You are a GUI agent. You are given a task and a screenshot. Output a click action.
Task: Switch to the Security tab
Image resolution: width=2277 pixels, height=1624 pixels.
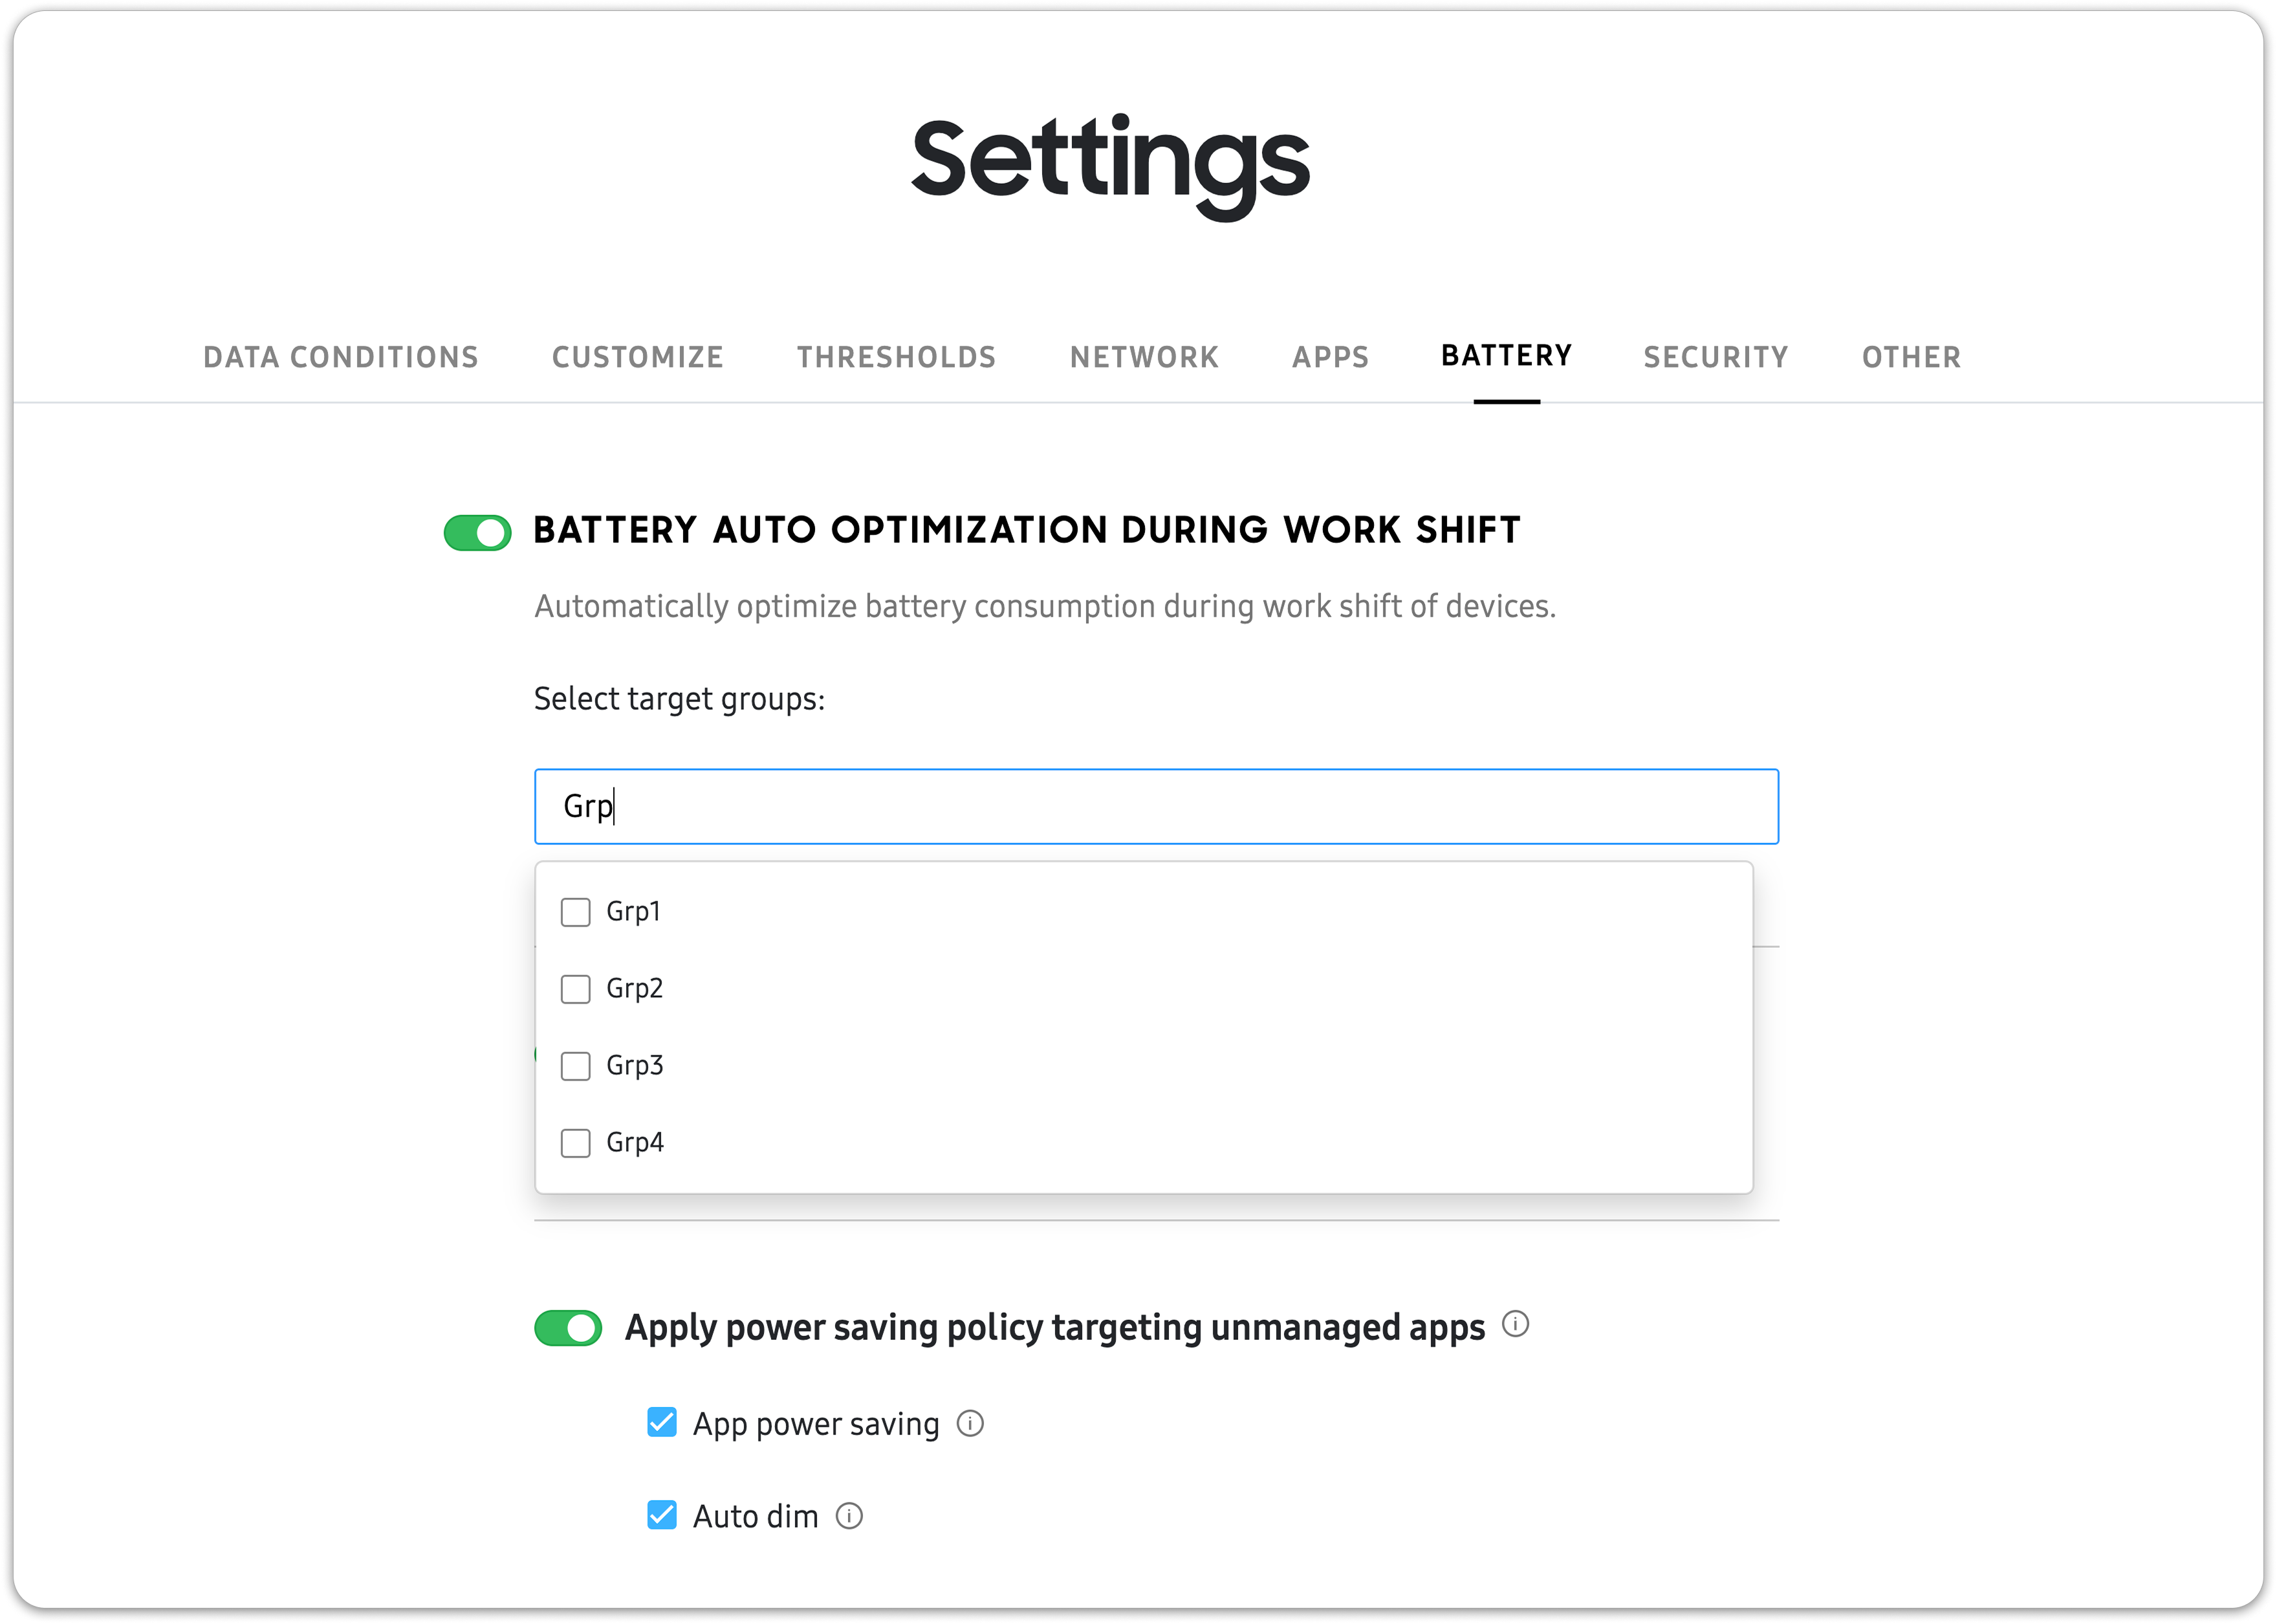tap(1716, 357)
